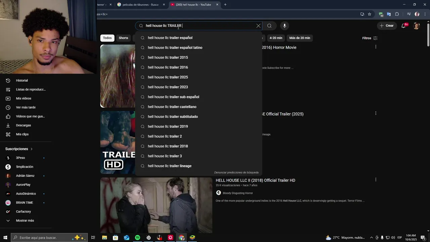The width and height of the screenshot is (430, 242).
Task: Click the install app icon in address bar
Action: tap(362, 14)
